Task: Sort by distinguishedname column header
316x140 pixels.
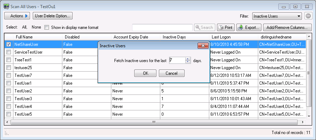Action: pos(282,37)
